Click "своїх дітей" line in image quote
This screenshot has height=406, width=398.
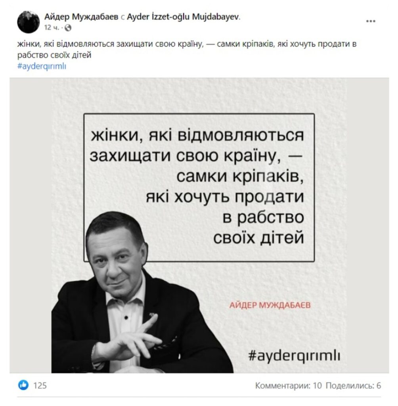coord(258,237)
